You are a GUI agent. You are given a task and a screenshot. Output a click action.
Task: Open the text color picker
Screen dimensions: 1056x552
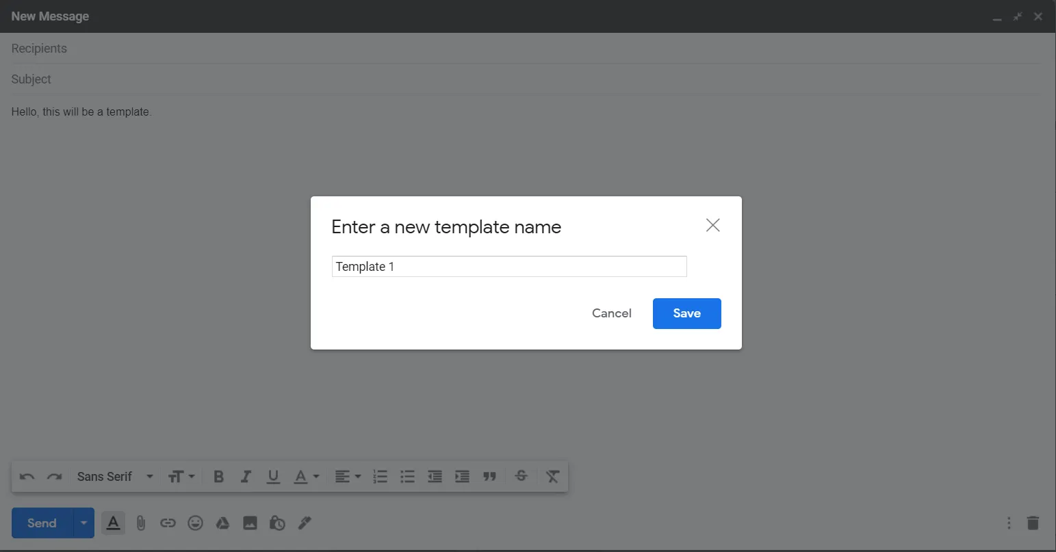(x=306, y=477)
